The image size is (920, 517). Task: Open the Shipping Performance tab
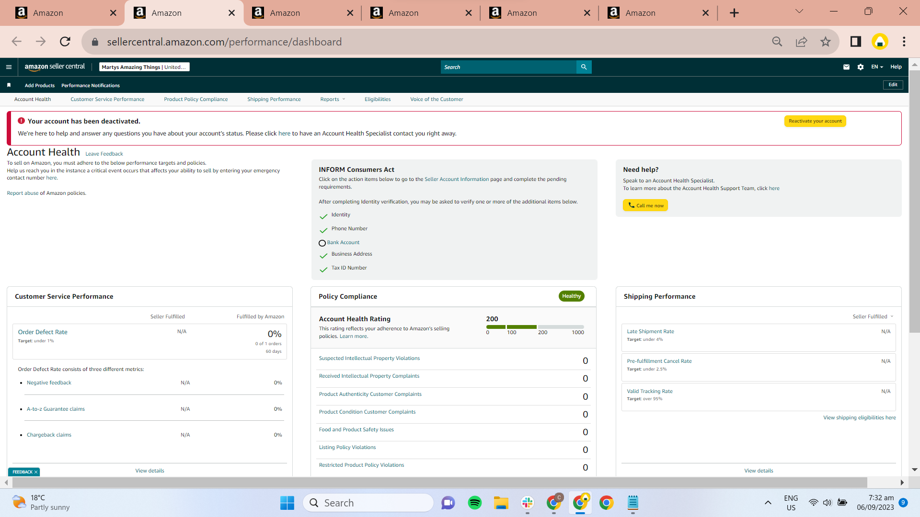pyautogui.click(x=274, y=99)
